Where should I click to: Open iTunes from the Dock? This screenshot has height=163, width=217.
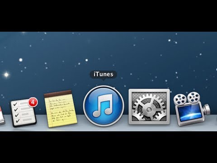[104, 106]
